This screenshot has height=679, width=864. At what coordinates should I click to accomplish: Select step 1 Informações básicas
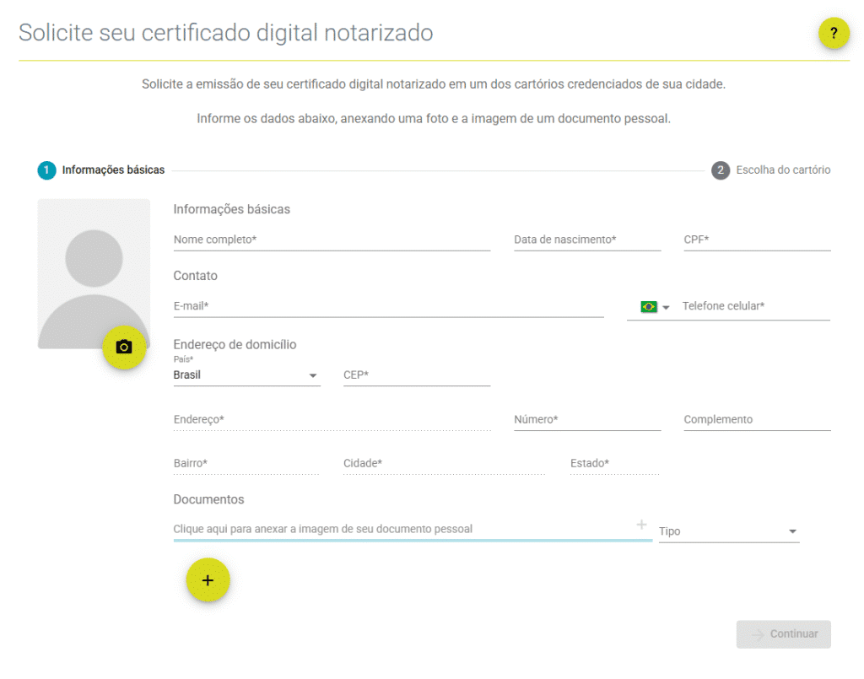pyautogui.click(x=101, y=170)
